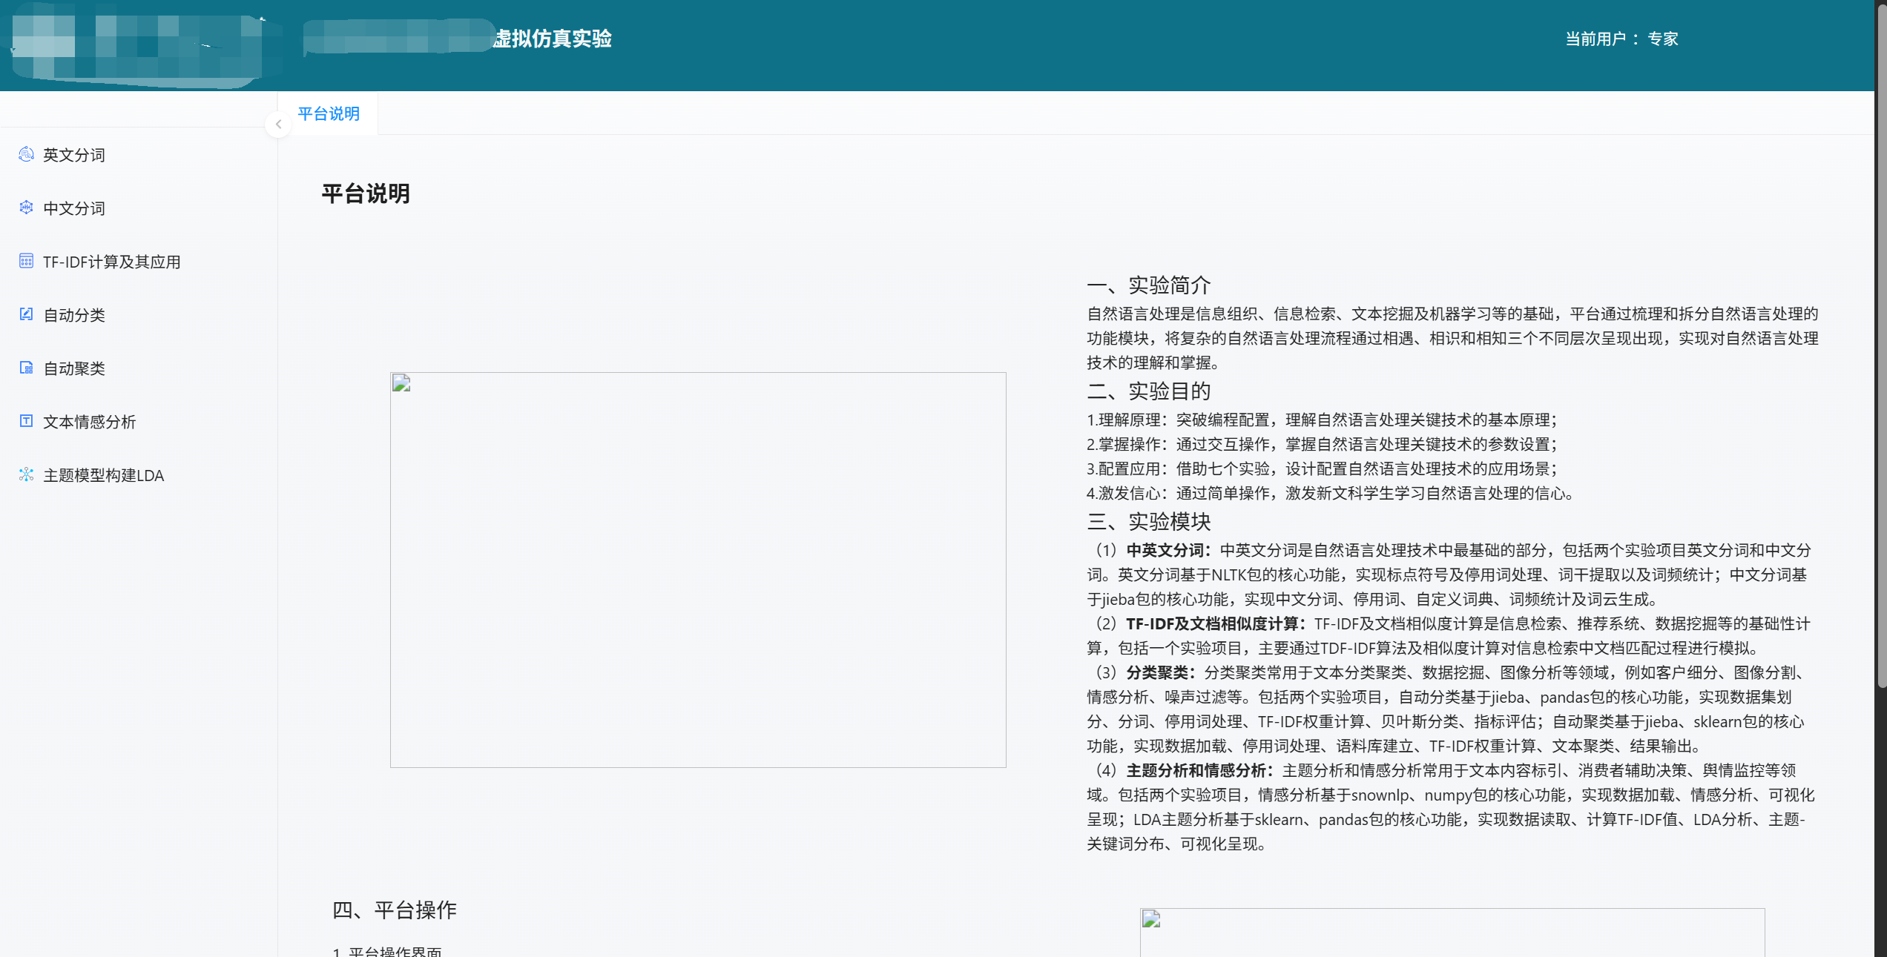Click the 自动聚类 sidebar icon
Image resolution: width=1887 pixels, height=957 pixels.
click(x=27, y=368)
